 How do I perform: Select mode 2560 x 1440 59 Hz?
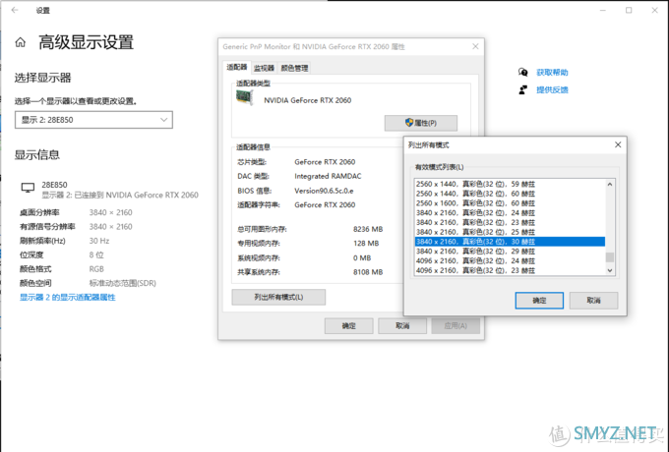[510, 184]
